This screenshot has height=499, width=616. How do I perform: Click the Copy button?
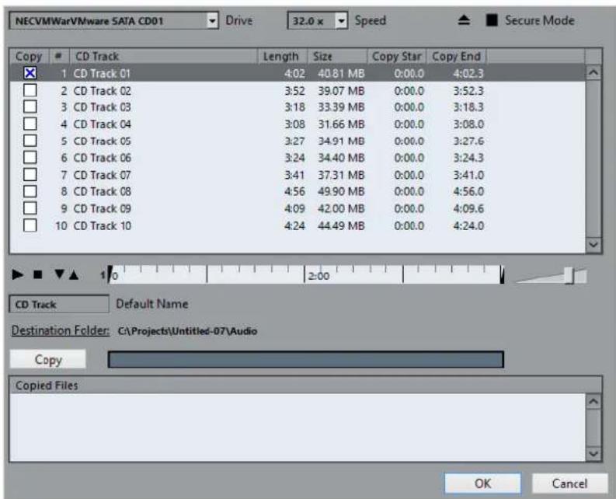pos(48,359)
